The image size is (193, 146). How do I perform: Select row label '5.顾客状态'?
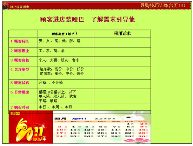(20, 83)
